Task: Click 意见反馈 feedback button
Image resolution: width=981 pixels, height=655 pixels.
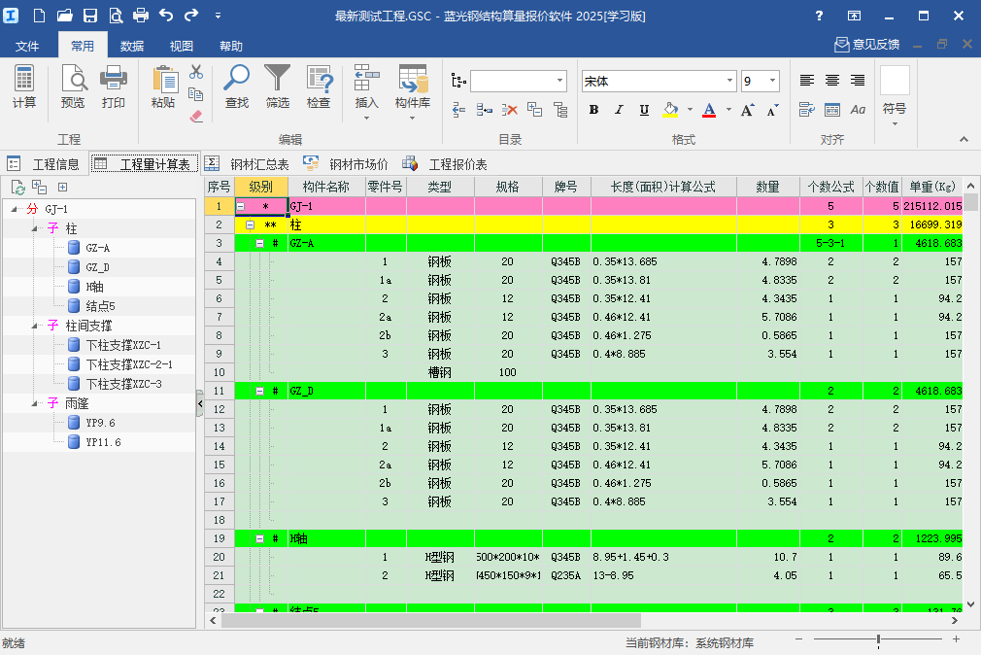Action: coord(866,45)
